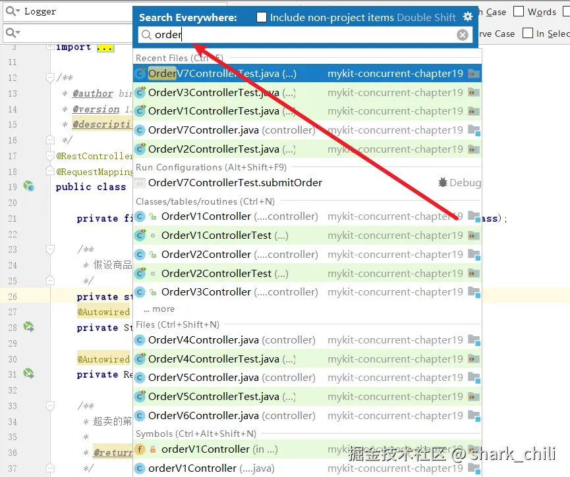Show more class results
This screenshot has height=477, width=570.
[159, 309]
